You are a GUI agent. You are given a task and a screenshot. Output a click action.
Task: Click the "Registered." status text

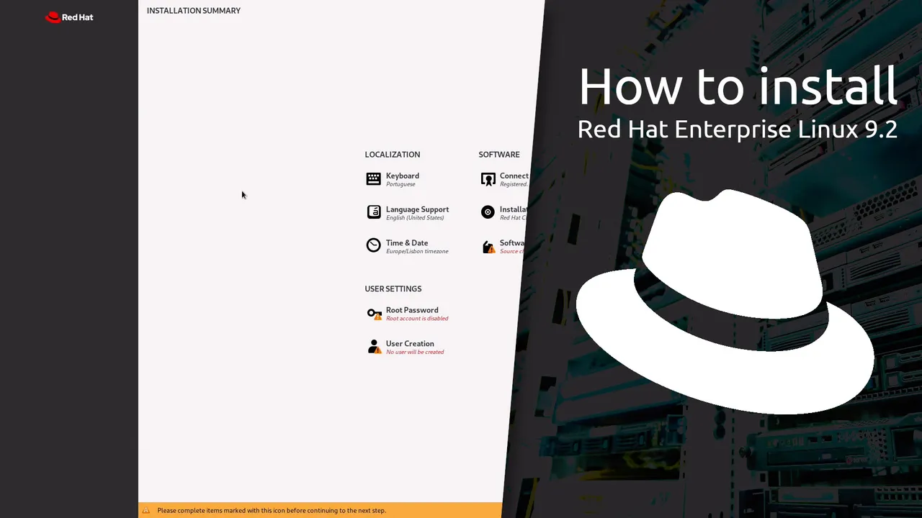pyautogui.click(x=514, y=184)
